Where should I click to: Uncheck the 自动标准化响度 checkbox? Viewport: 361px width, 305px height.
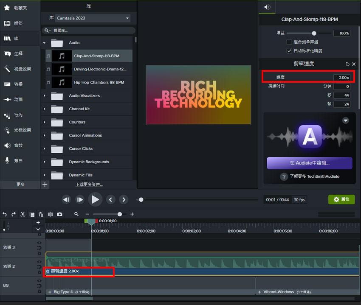coord(289,51)
